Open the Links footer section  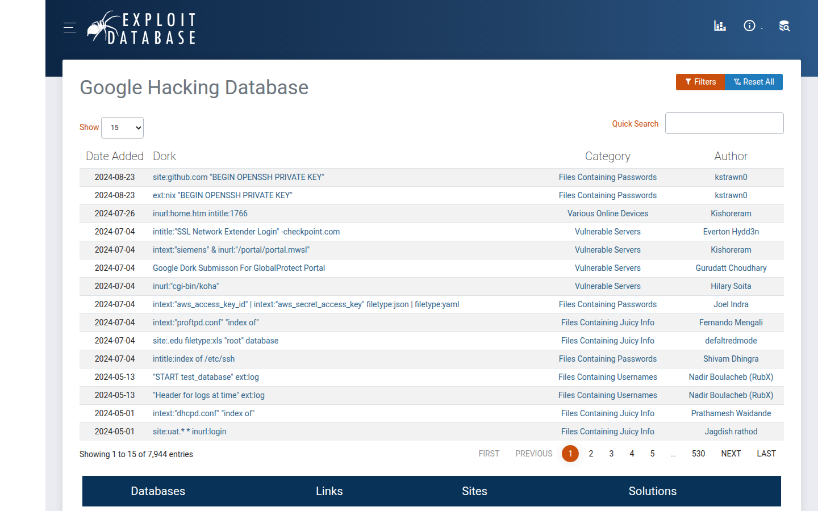(x=329, y=491)
